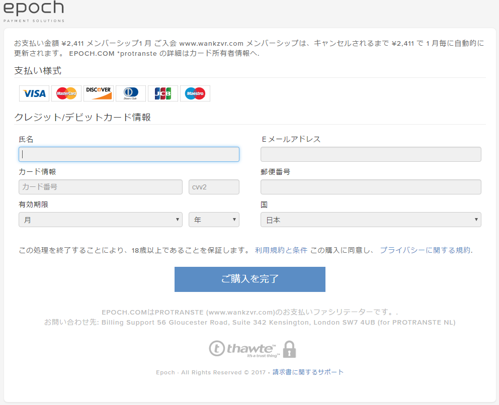Click the cvv2 security code field

(214, 187)
